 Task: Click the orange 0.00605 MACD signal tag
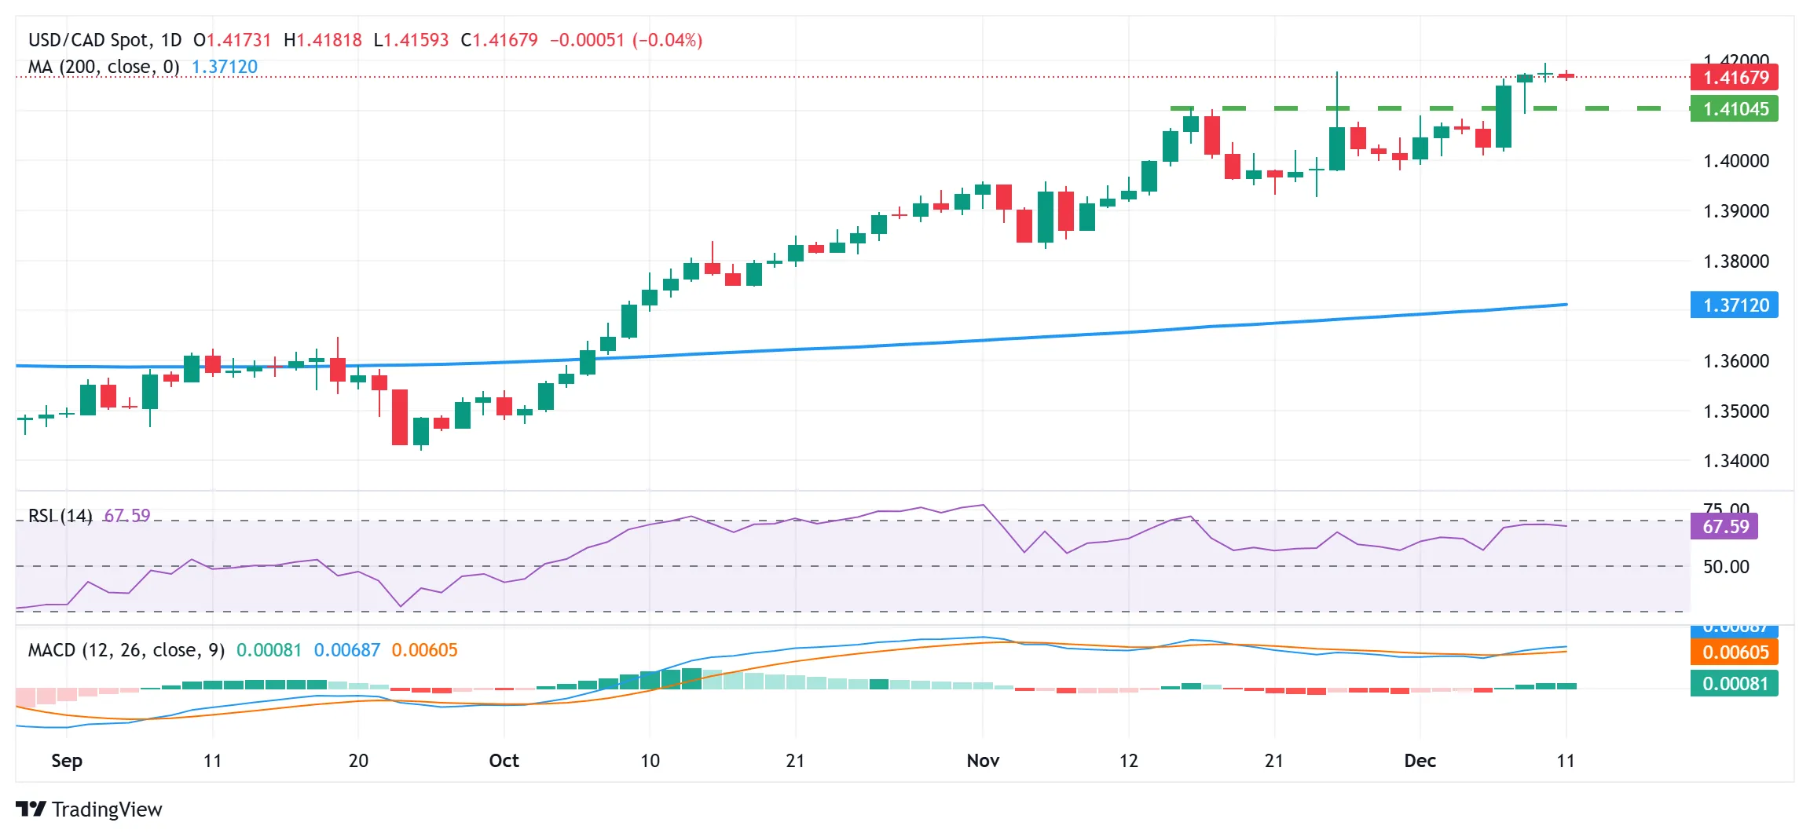coord(1735,652)
